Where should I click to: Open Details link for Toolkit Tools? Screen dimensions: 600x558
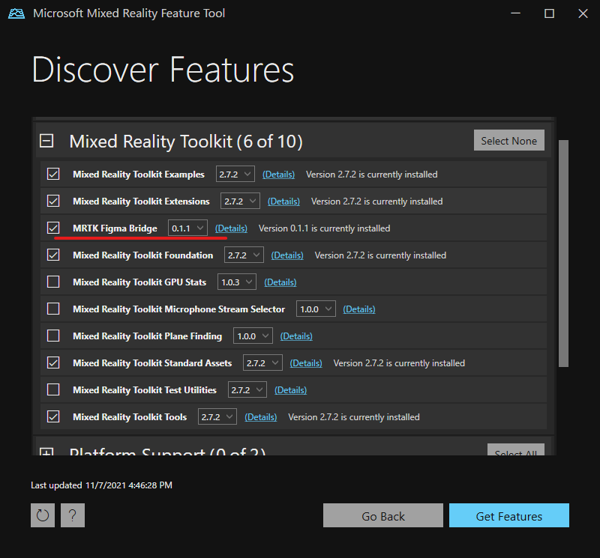(x=261, y=417)
